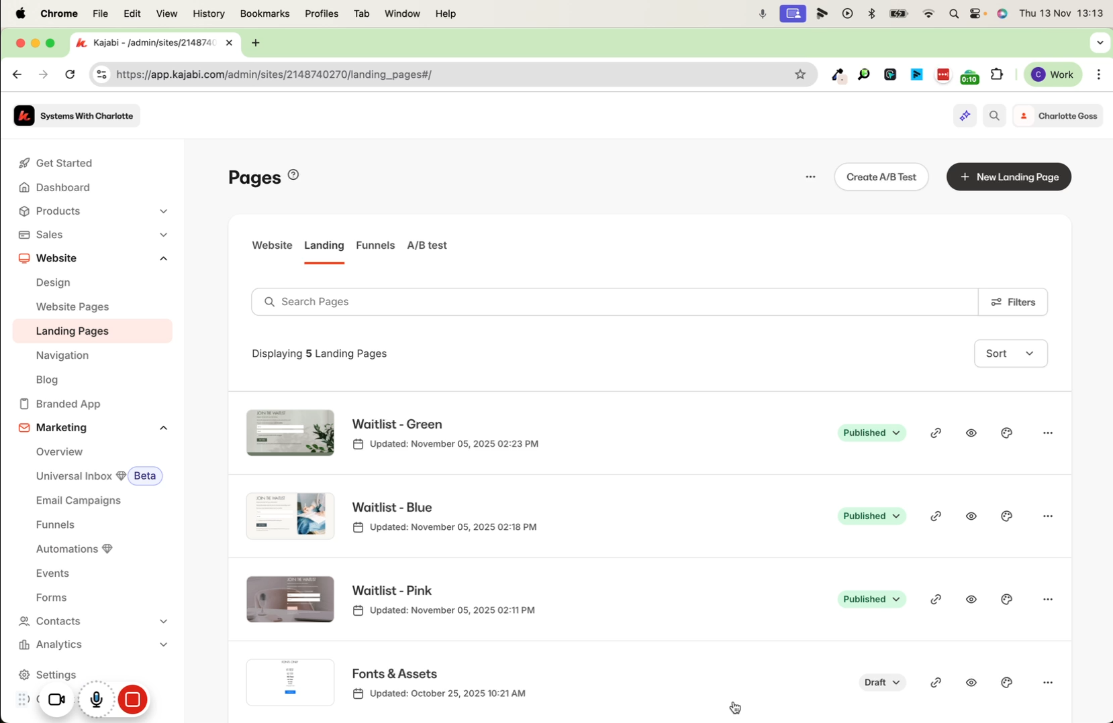Switch to the Funnels tab
This screenshot has width=1113, height=723.
tap(375, 245)
